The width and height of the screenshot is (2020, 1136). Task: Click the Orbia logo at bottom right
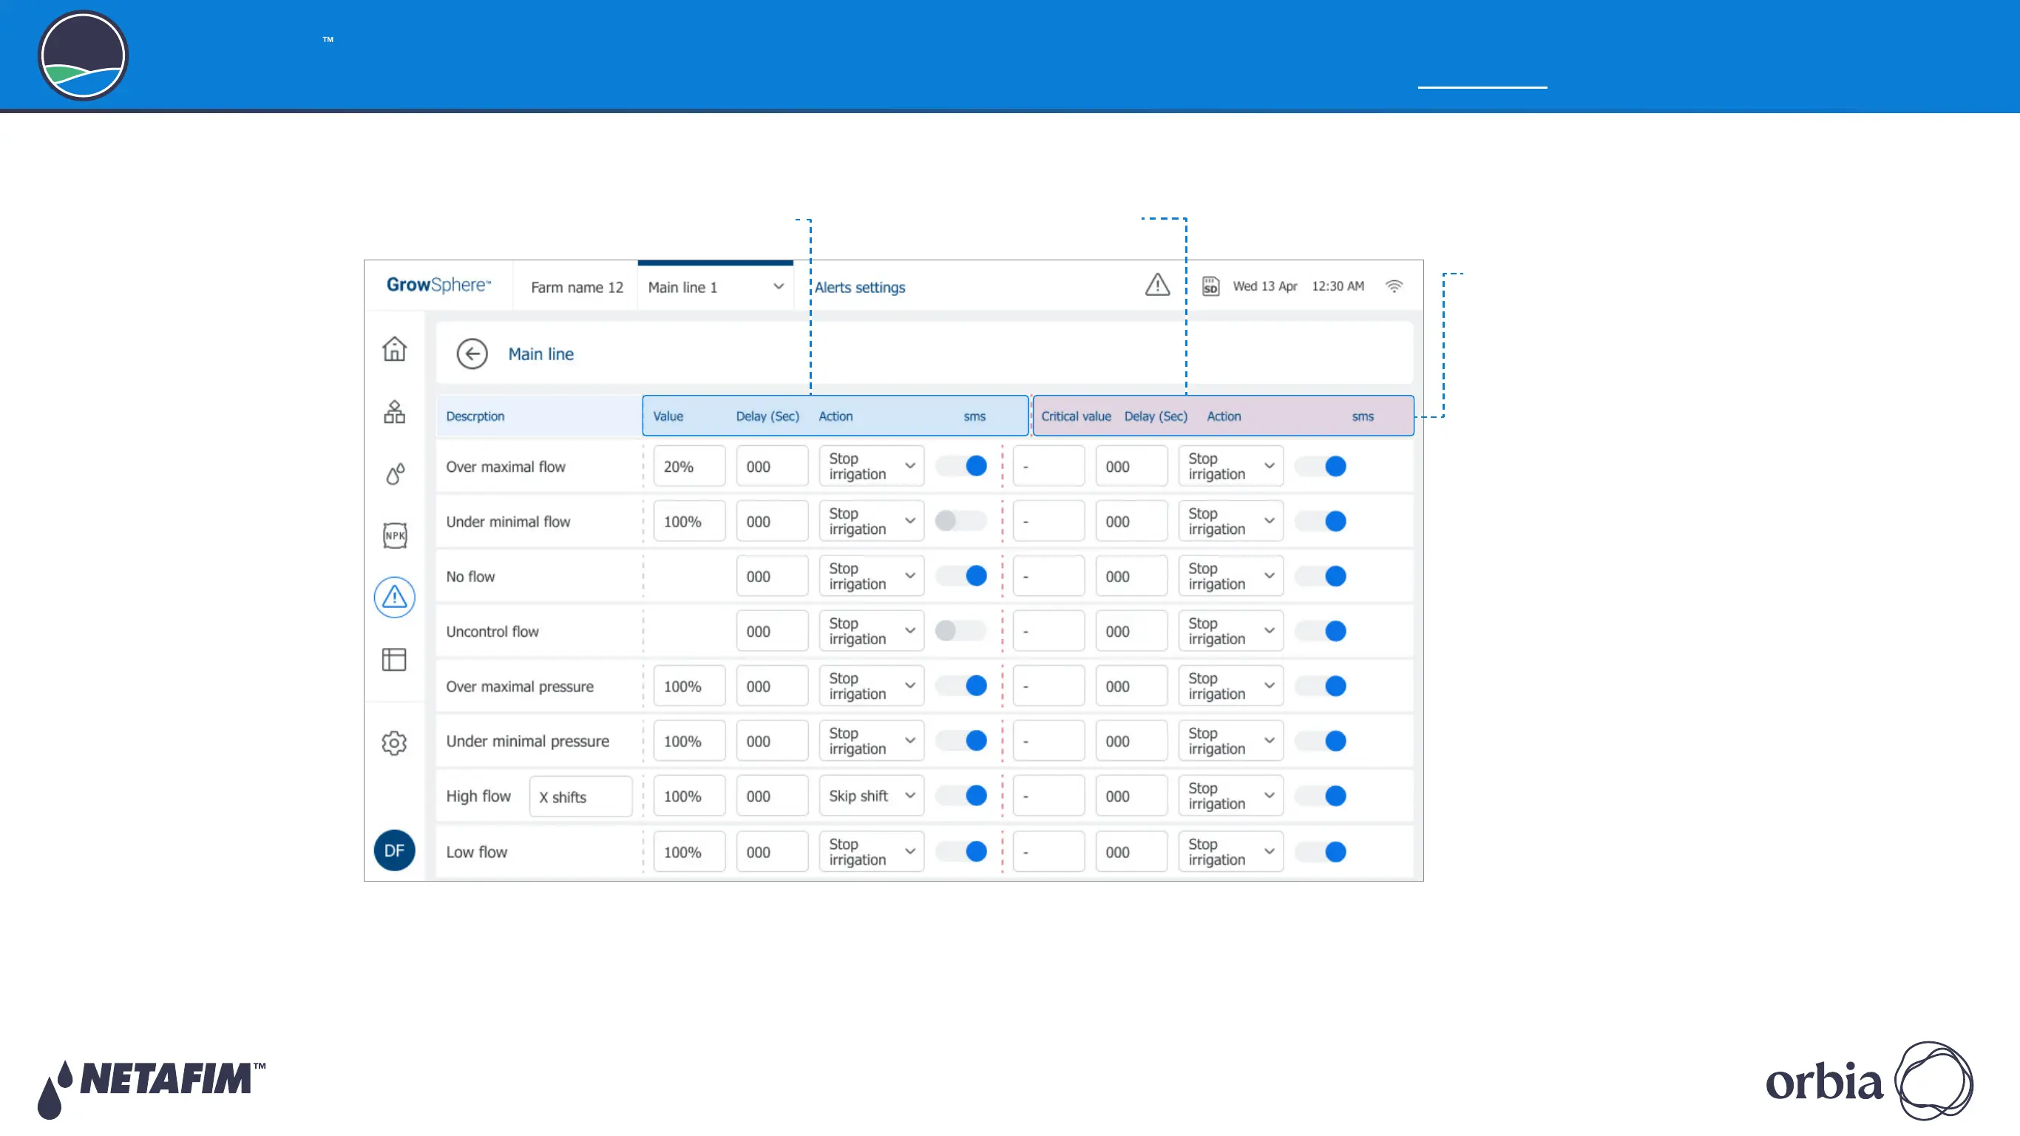1869,1081
